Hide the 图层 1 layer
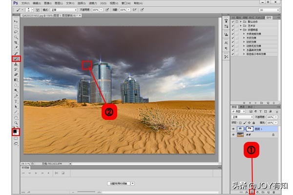Viewport: 293px width, 195px height. coord(233,129)
